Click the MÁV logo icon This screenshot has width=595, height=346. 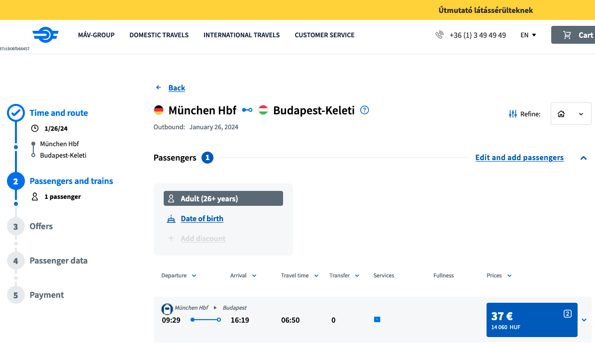[45, 35]
